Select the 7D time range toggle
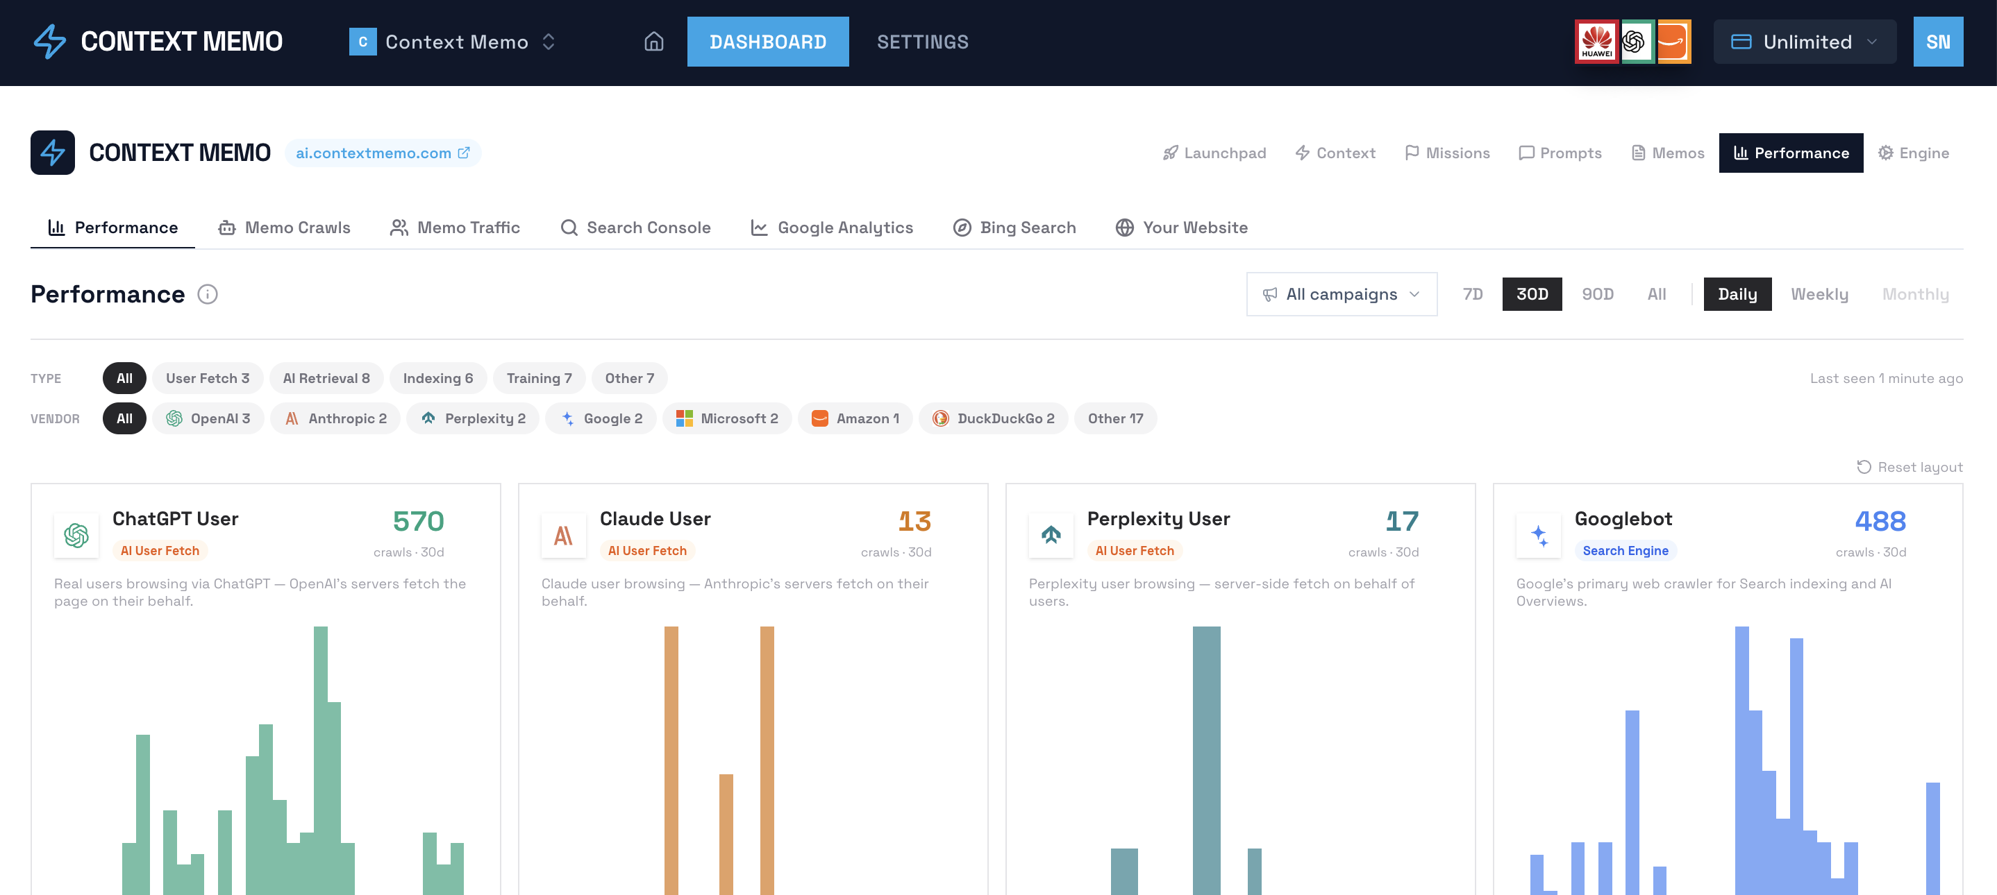Viewport: 1997px width, 895px height. click(x=1472, y=294)
